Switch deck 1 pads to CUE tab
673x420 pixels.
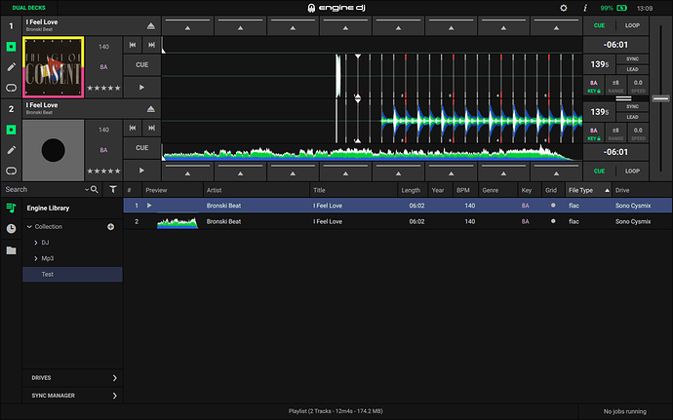(x=599, y=25)
